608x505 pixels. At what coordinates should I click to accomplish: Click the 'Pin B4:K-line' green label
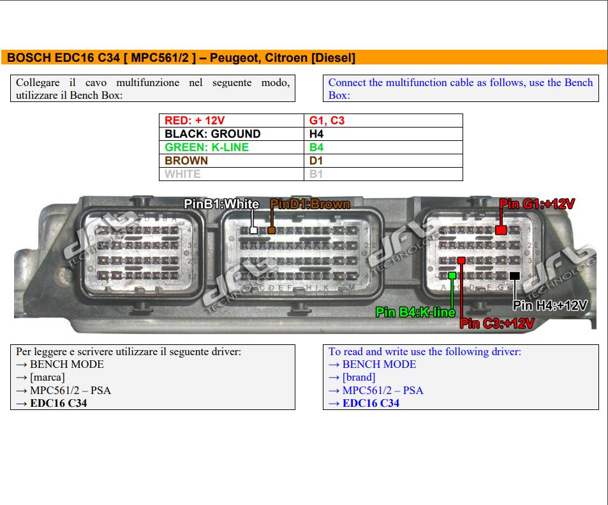pos(415,312)
